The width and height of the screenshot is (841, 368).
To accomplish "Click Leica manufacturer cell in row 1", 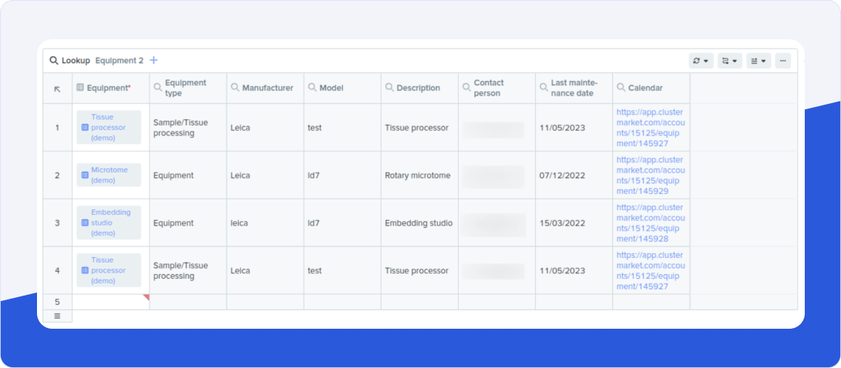I will (265, 128).
